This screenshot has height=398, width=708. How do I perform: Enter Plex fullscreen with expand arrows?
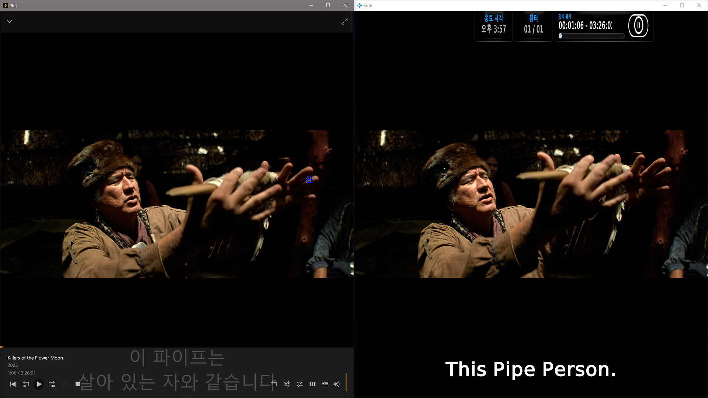(344, 22)
